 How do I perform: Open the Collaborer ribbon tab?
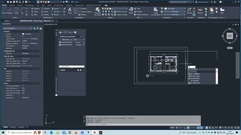pyautogui.click(x=69, y=5)
